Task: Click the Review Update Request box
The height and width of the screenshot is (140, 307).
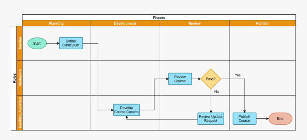Action: tap(211, 119)
